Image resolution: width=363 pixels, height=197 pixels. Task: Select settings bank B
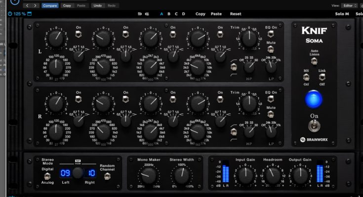click(168, 14)
